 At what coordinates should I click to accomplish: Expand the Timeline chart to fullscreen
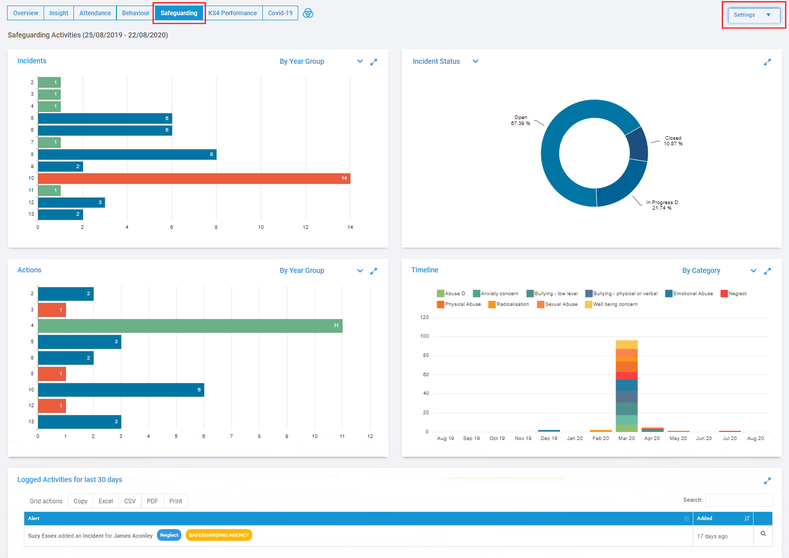768,270
